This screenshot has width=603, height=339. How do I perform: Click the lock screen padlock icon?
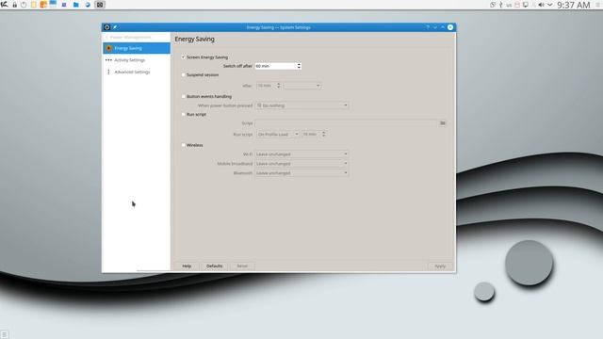coord(15,5)
